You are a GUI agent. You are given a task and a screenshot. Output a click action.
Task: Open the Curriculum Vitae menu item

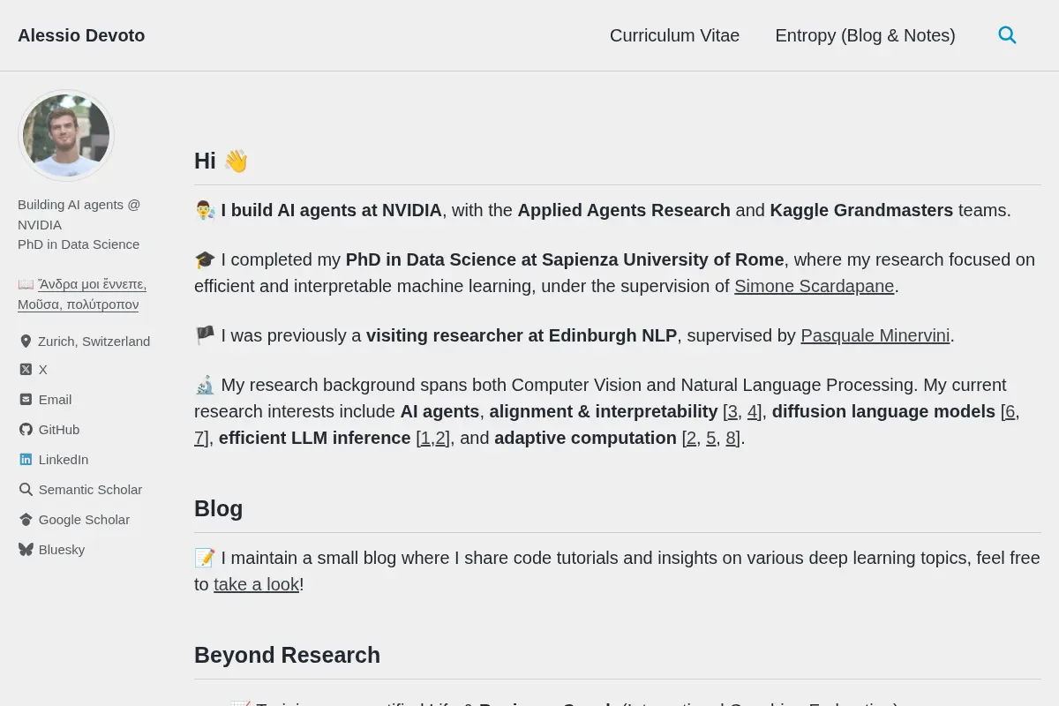pyautogui.click(x=674, y=35)
